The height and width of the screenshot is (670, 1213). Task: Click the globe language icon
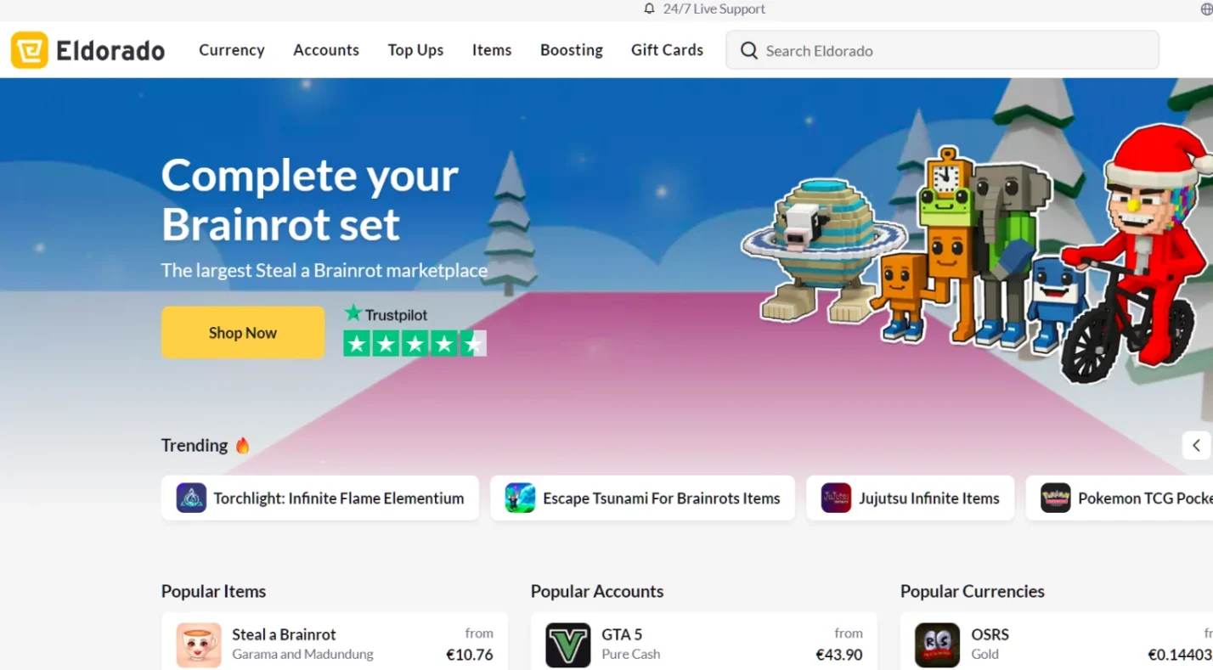(x=1206, y=9)
